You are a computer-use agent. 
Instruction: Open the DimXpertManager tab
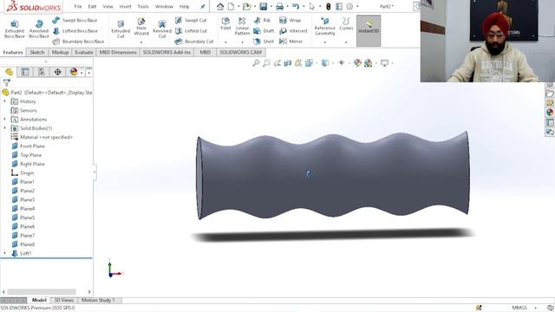57,72
